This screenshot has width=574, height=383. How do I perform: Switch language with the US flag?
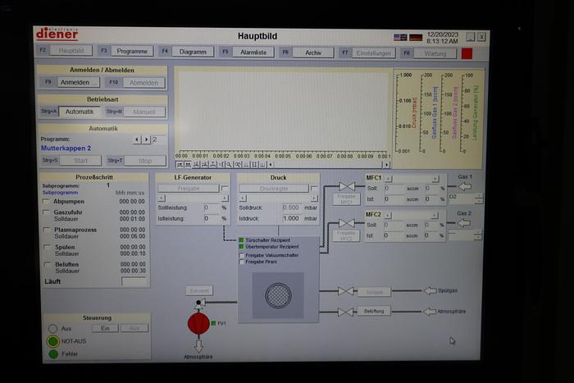click(400, 37)
